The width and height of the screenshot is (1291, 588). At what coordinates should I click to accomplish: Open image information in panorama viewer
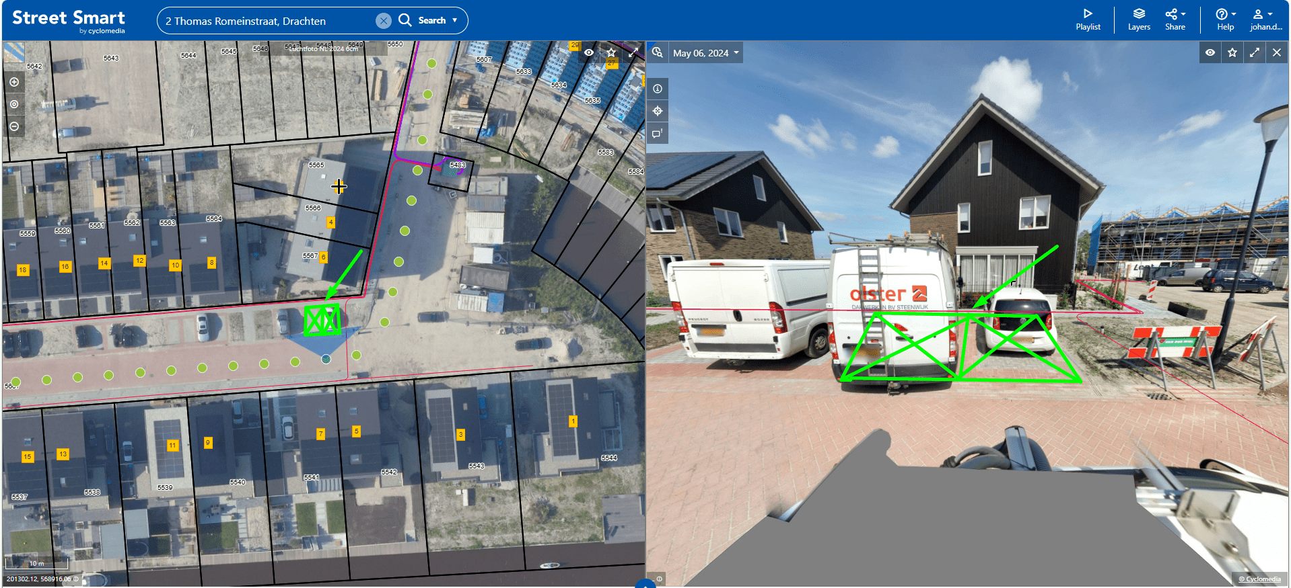[658, 89]
